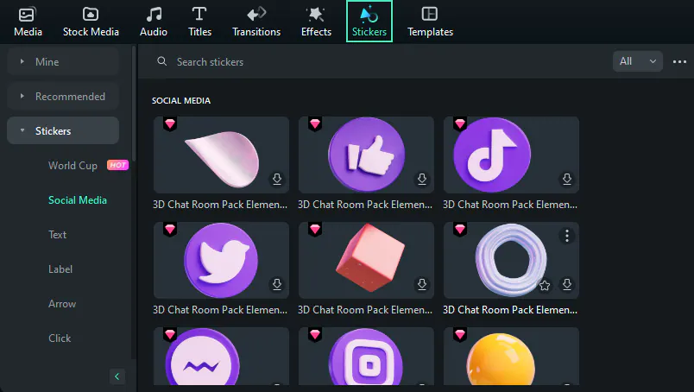Open the Templates tab
Image resolution: width=694 pixels, height=392 pixels.
430,22
